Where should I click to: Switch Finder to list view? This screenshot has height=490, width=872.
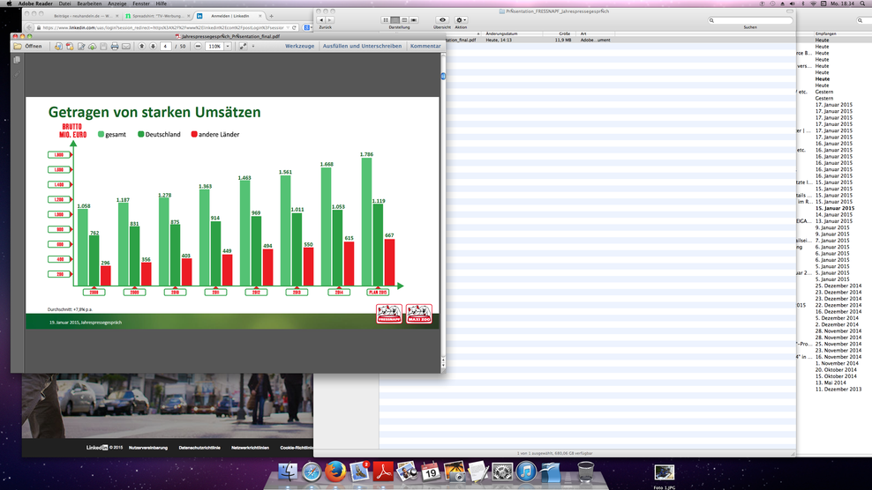pyautogui.click(x=395, y=20)
